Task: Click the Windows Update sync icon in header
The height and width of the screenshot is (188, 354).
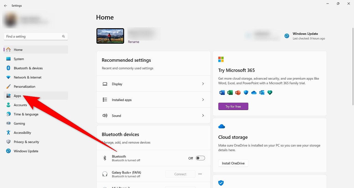Action: [287, 36]
